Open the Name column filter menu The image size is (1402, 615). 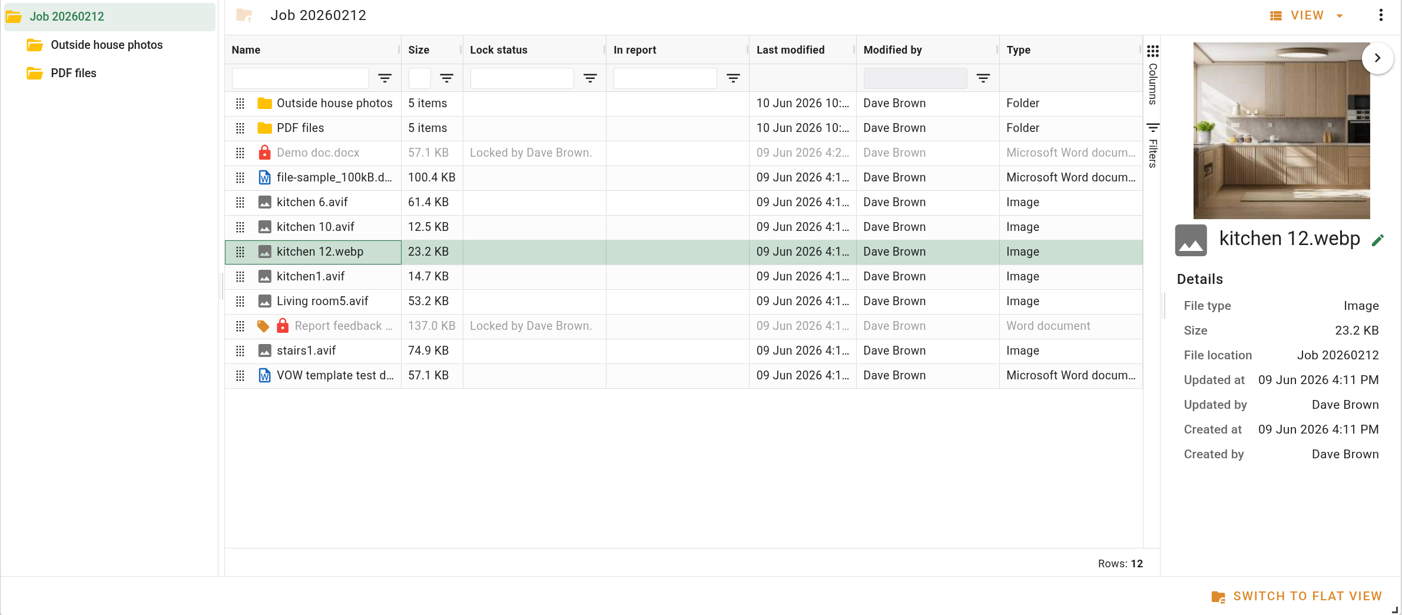(x=385, y=78)
